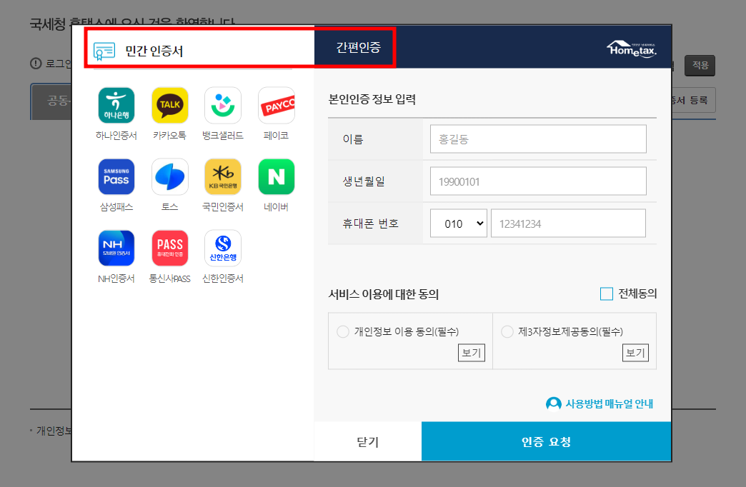The height and width of the screenshot is (487, 746).
Task: Click 보기 under 개인정보 이용 동의
Action: 472,353
